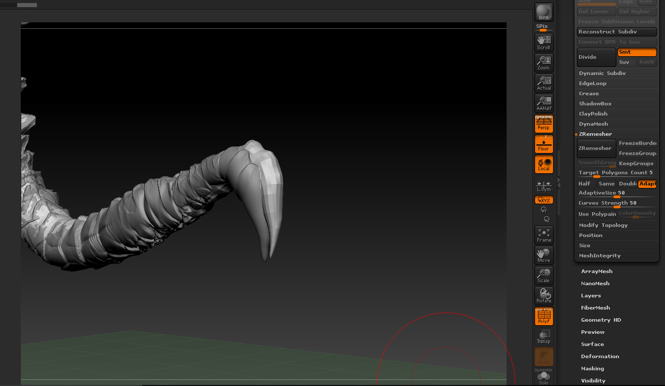
Task: Open Geometry HD subpalette
Action: click(x=601, y=320)
